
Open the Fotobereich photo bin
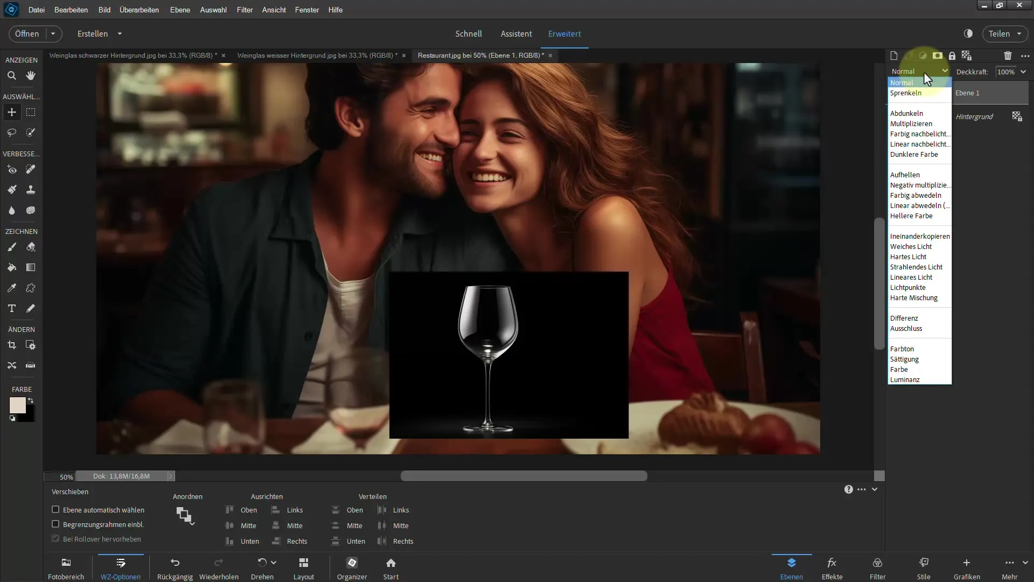pyautogui.click(x=66, y=569)
